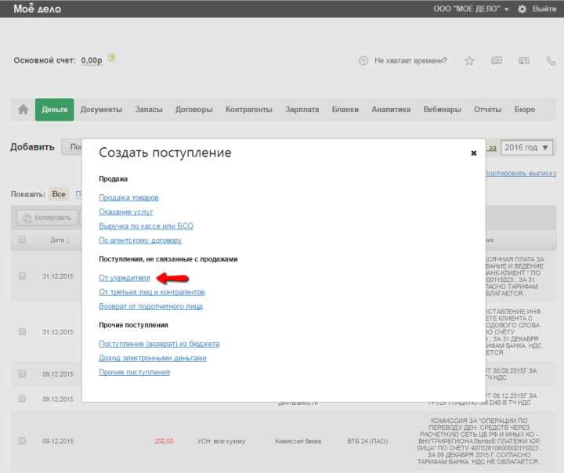Click the favorites star icon
This screenshot has width=564, height=473.
point(469,60)
